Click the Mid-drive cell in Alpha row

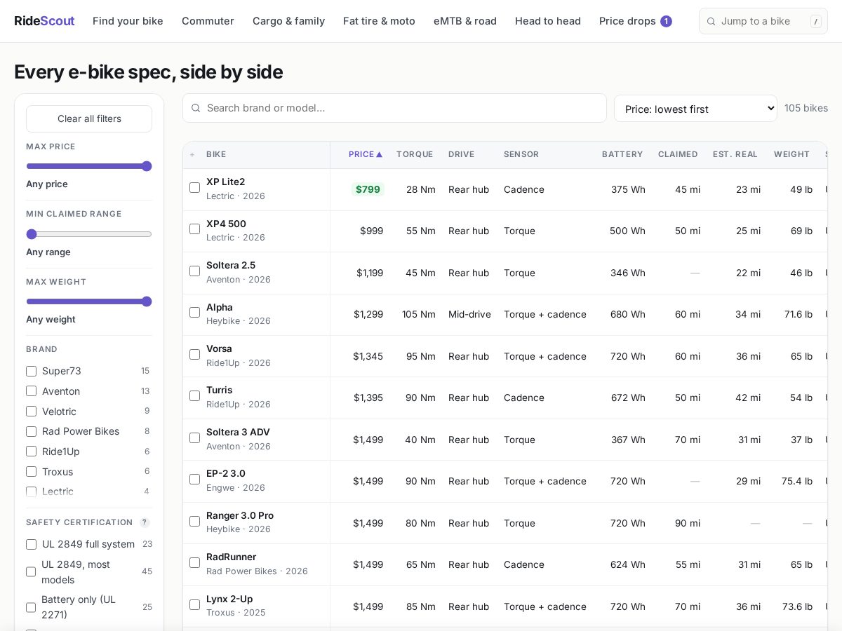[469, 314]
